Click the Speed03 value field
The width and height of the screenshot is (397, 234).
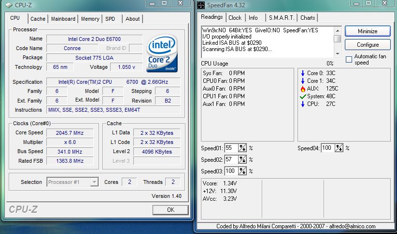point(231,171)
